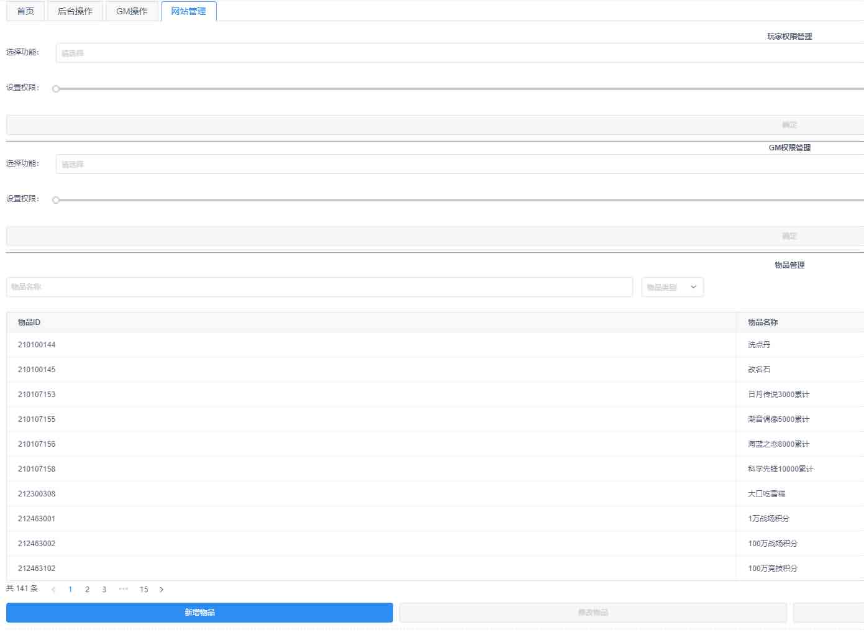Click the player permission slider handle
This screenshot has width=864, height=635.
pyautogui.click(x=56, y=89)
